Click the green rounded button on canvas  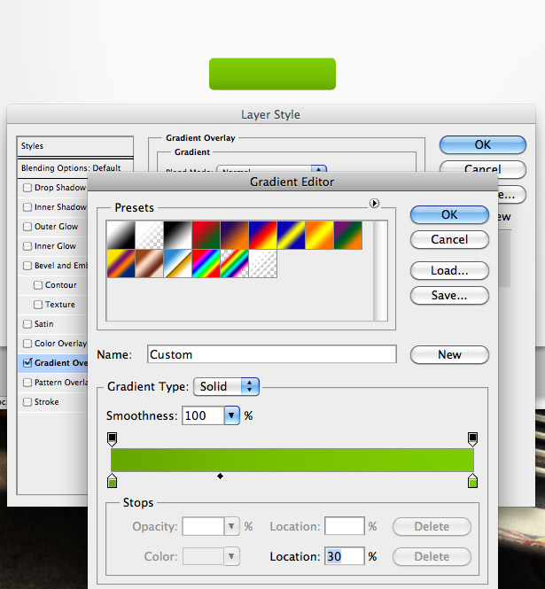(x=273, y=74)
